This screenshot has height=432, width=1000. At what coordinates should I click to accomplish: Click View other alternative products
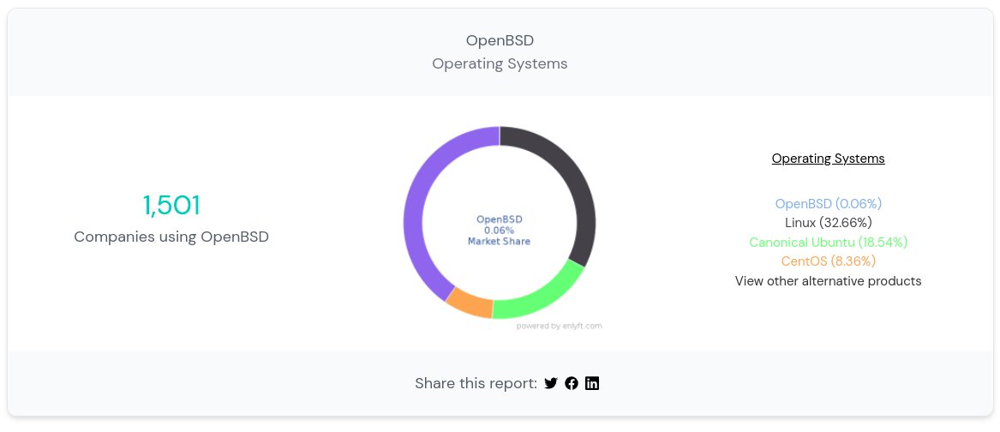pyautogui.click(x=828, y=281)
